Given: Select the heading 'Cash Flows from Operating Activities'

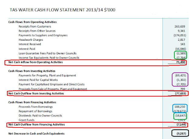Looking at the screenshot, I should coord(32,22).
